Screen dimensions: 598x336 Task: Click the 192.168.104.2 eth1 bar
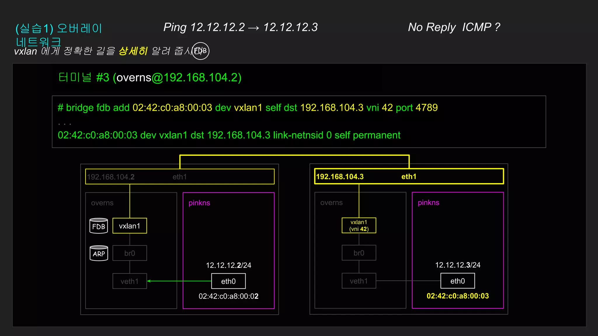180,177
